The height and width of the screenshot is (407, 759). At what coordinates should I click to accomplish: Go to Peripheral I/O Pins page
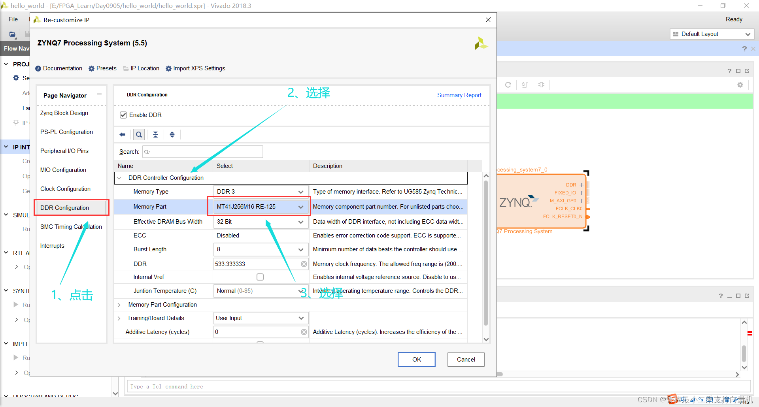(x=64, y=151)
